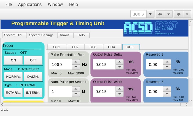
Task: Click the forward navigation arrow icon
Action: [x=178, y=14]
